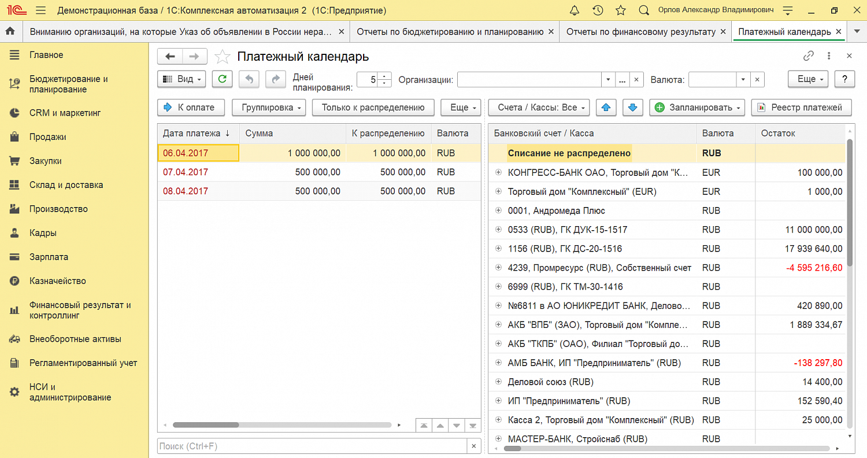Open the Вид dropdown

pyautogui.click(x=181, y=79)
